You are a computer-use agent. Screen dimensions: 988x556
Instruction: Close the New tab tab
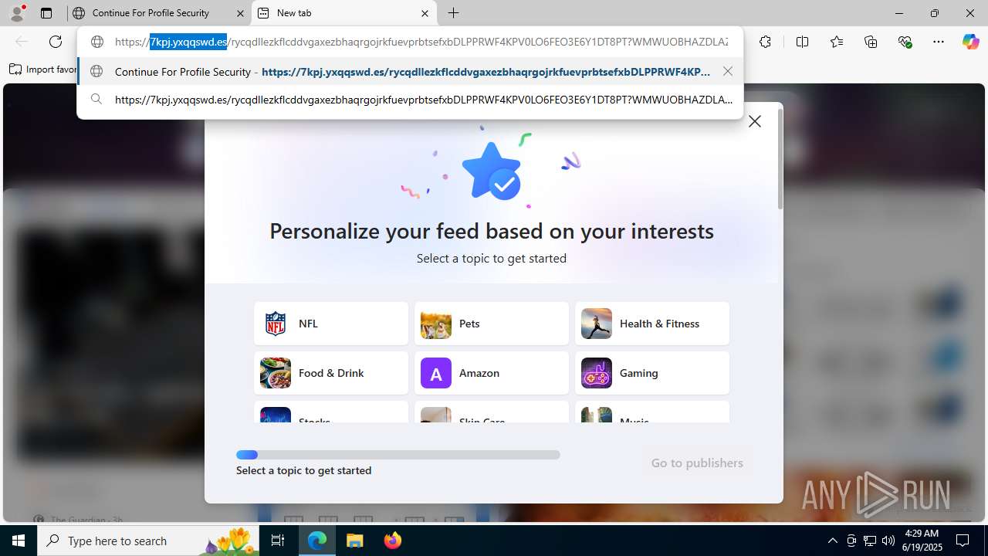coord(425,13)
